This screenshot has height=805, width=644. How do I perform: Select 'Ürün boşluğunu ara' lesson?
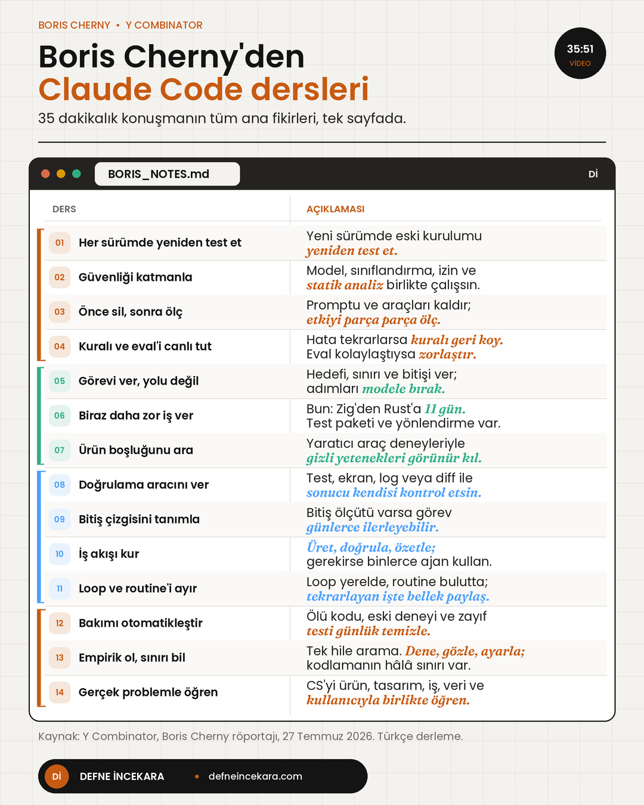tap(136, 450)
